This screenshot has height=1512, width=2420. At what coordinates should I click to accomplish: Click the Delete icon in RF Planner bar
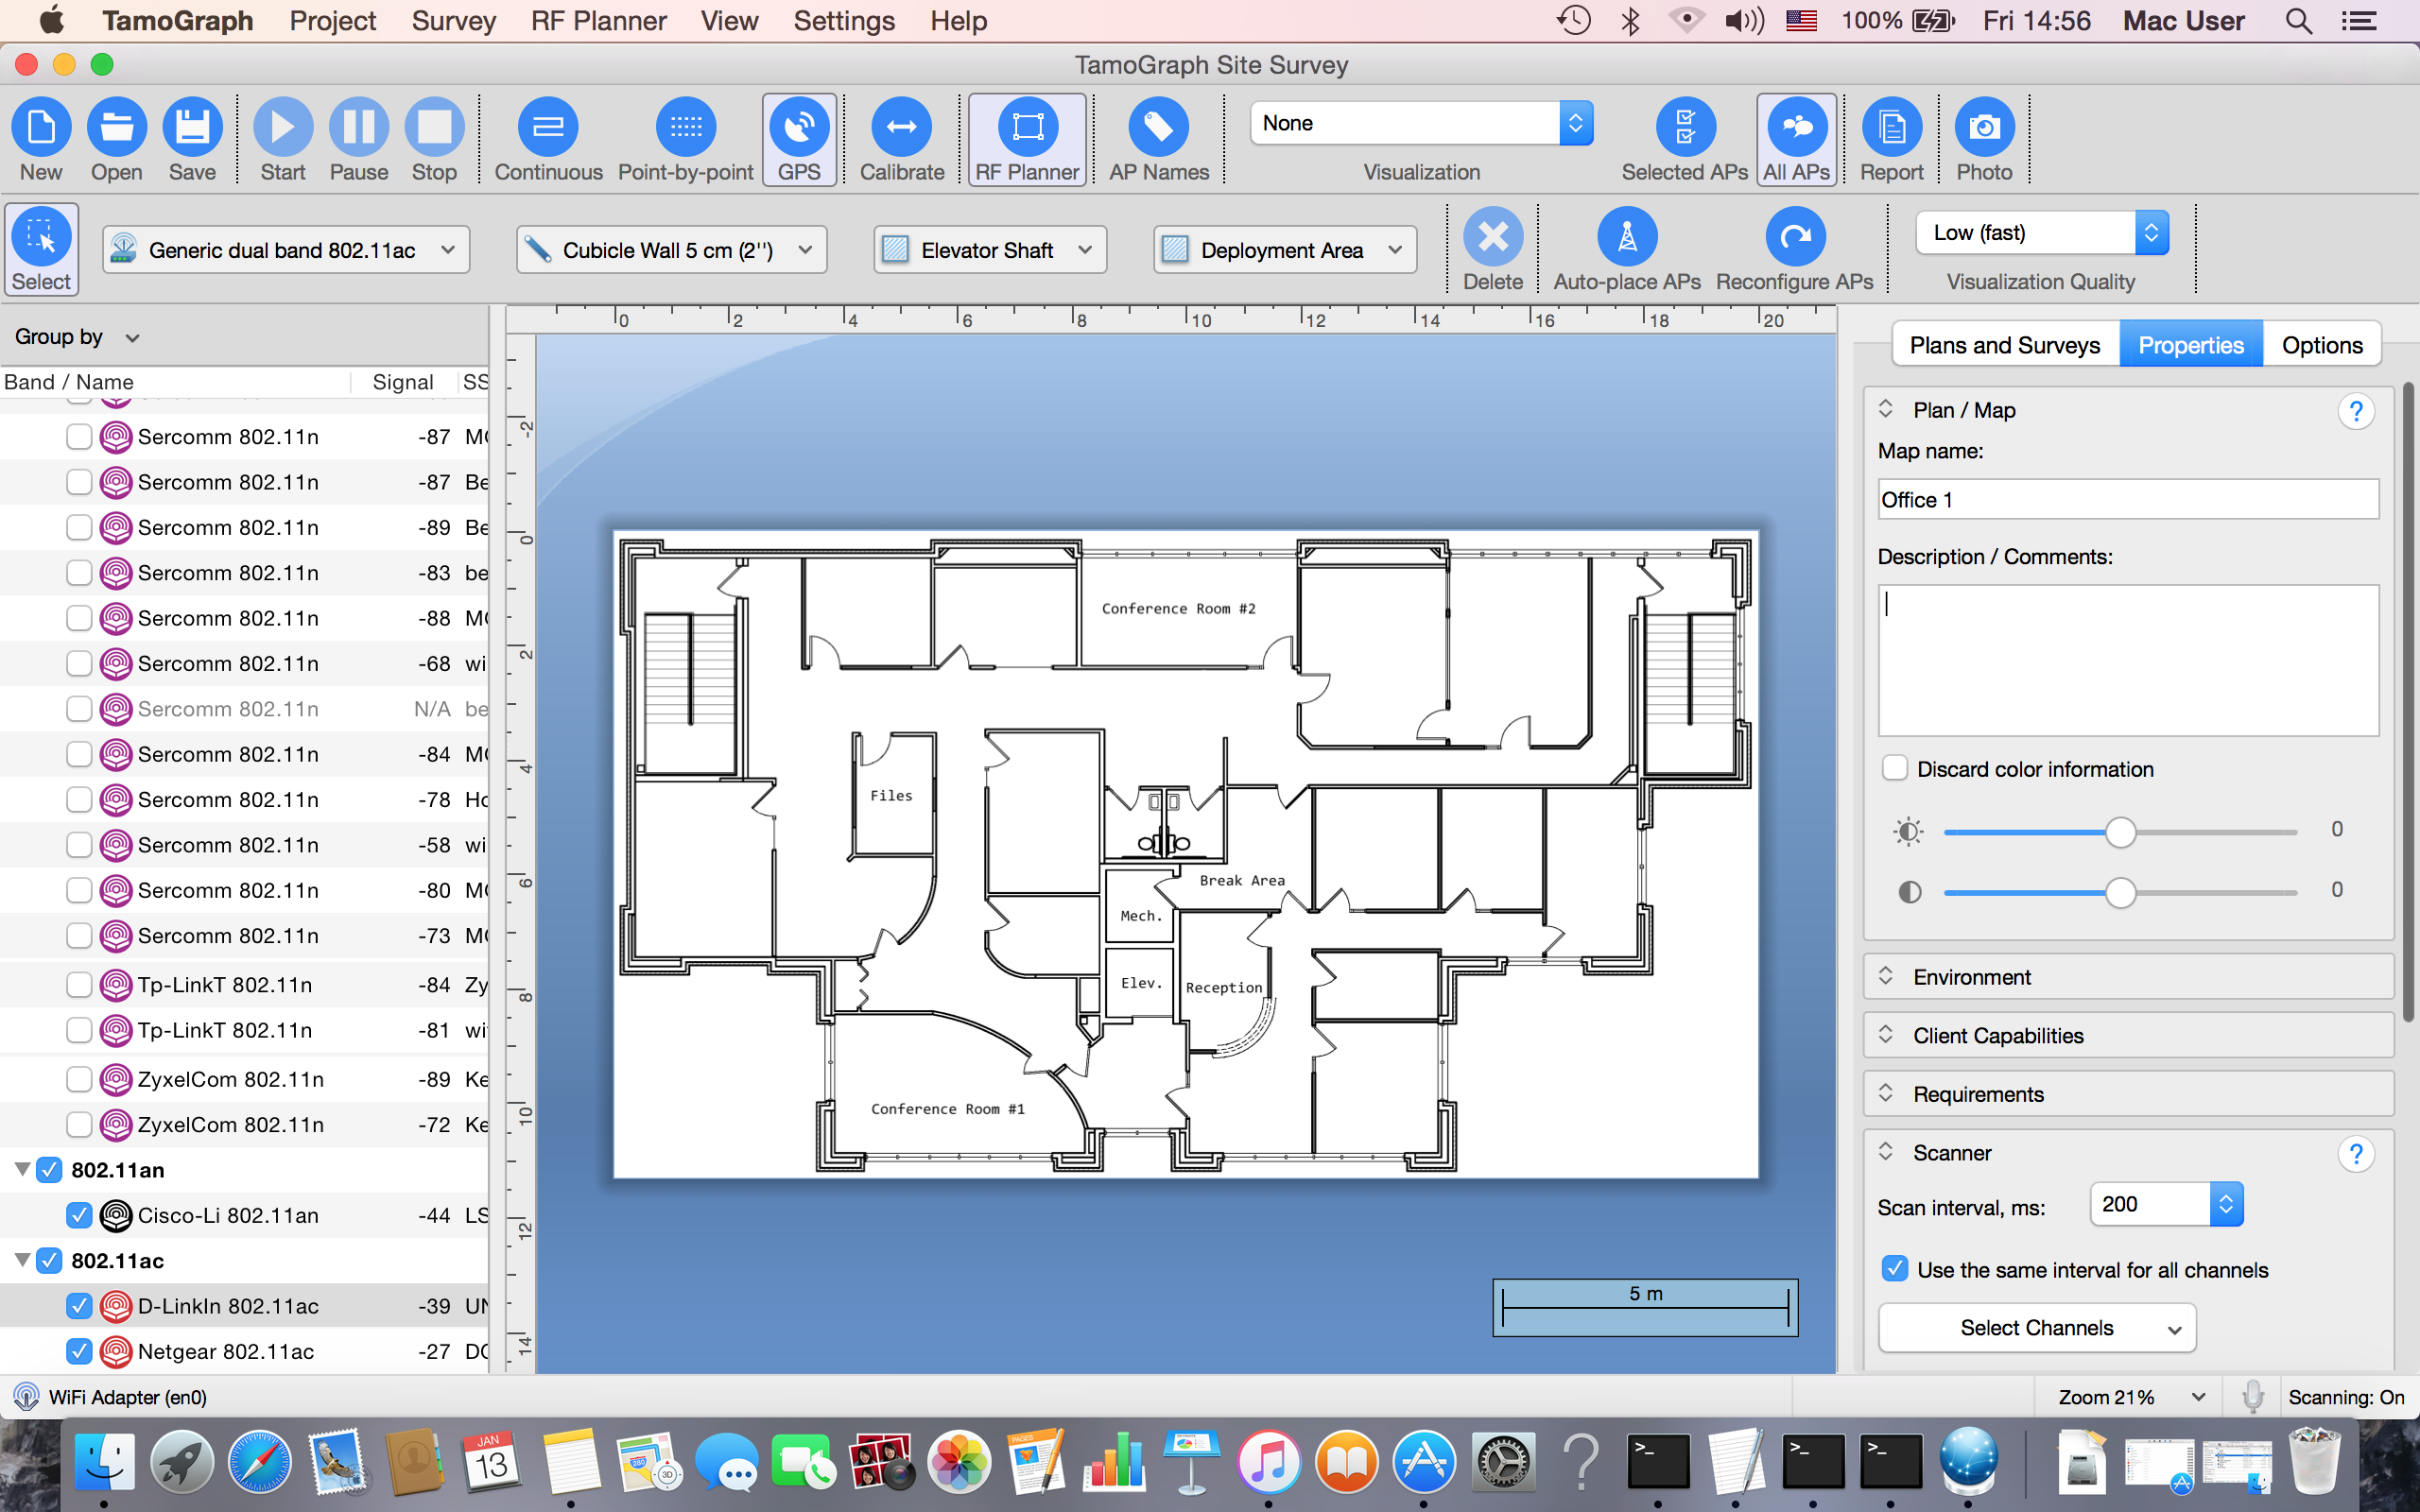(x=1492, y=238)
